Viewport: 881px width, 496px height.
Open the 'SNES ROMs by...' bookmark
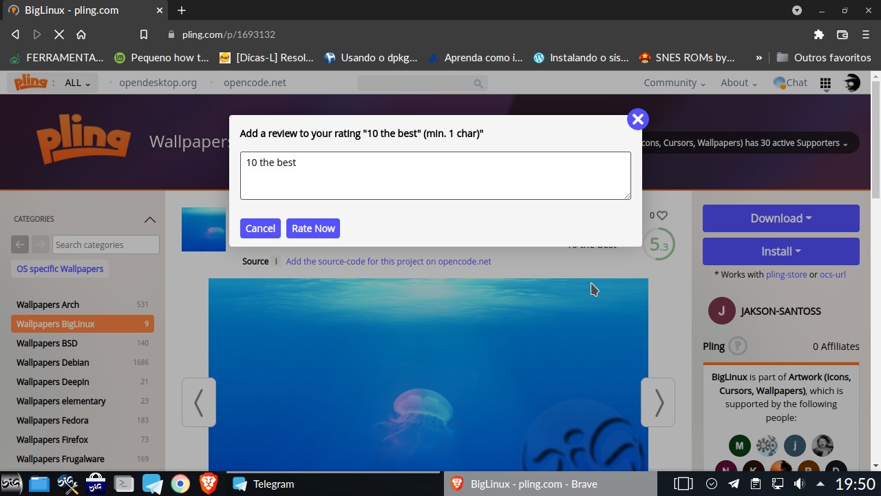(687, 58)
